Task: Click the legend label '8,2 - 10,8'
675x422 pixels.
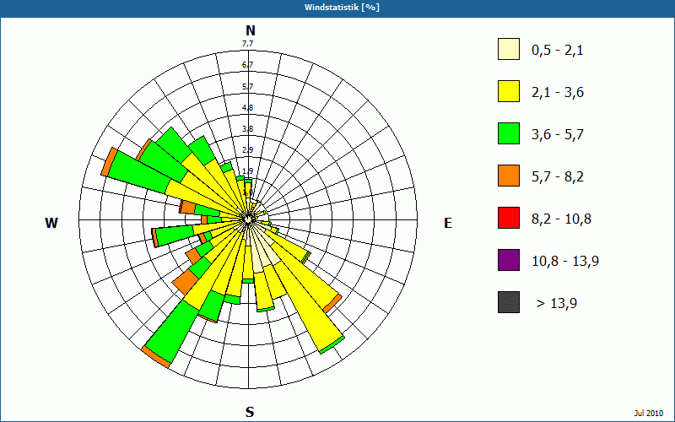Action: click(x=561, y=219)
